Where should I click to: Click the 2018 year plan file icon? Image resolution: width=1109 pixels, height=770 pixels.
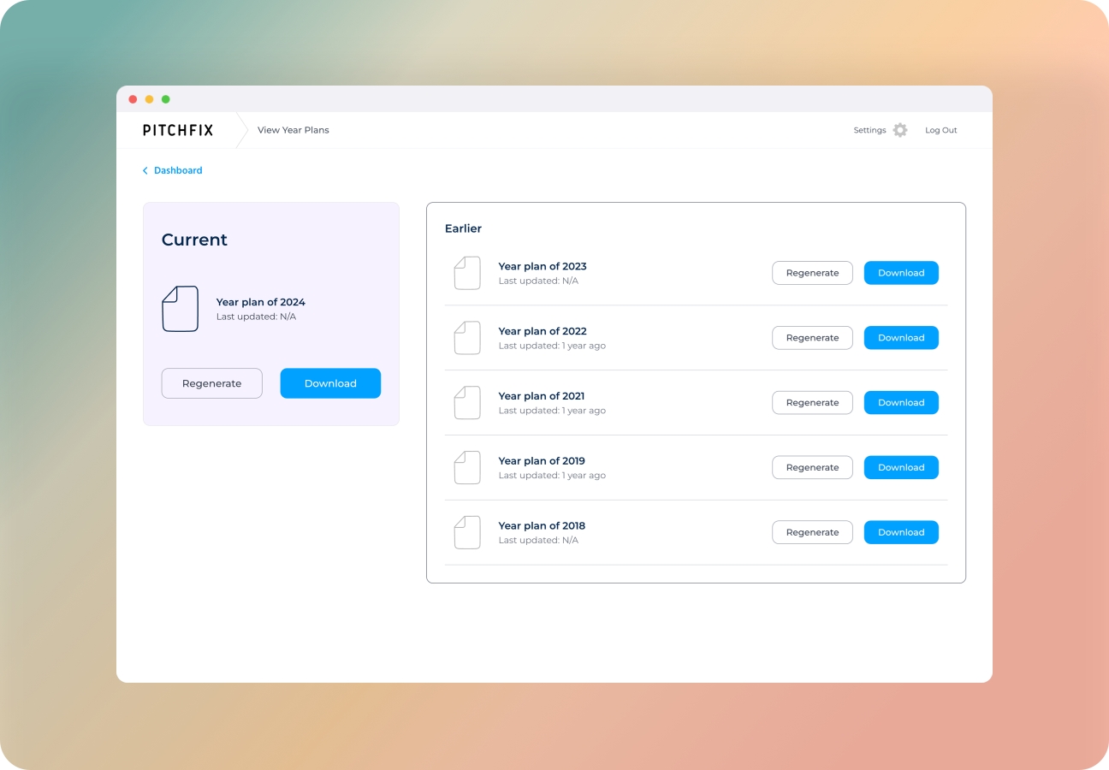(467, 532)
